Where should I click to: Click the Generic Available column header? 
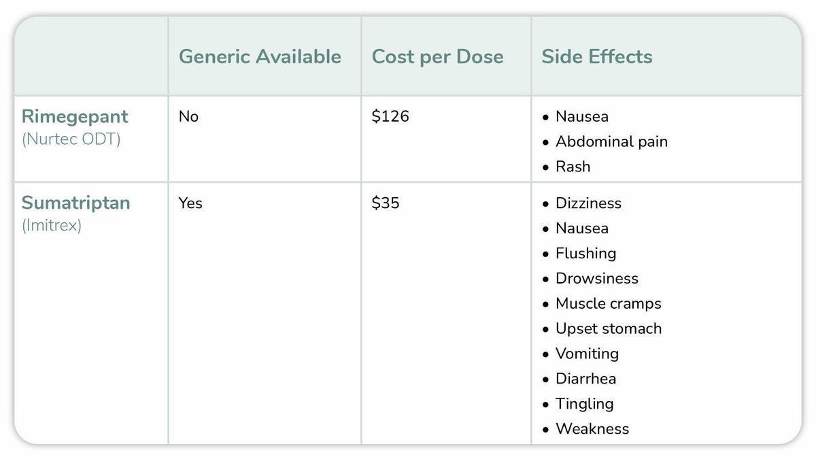260,56
